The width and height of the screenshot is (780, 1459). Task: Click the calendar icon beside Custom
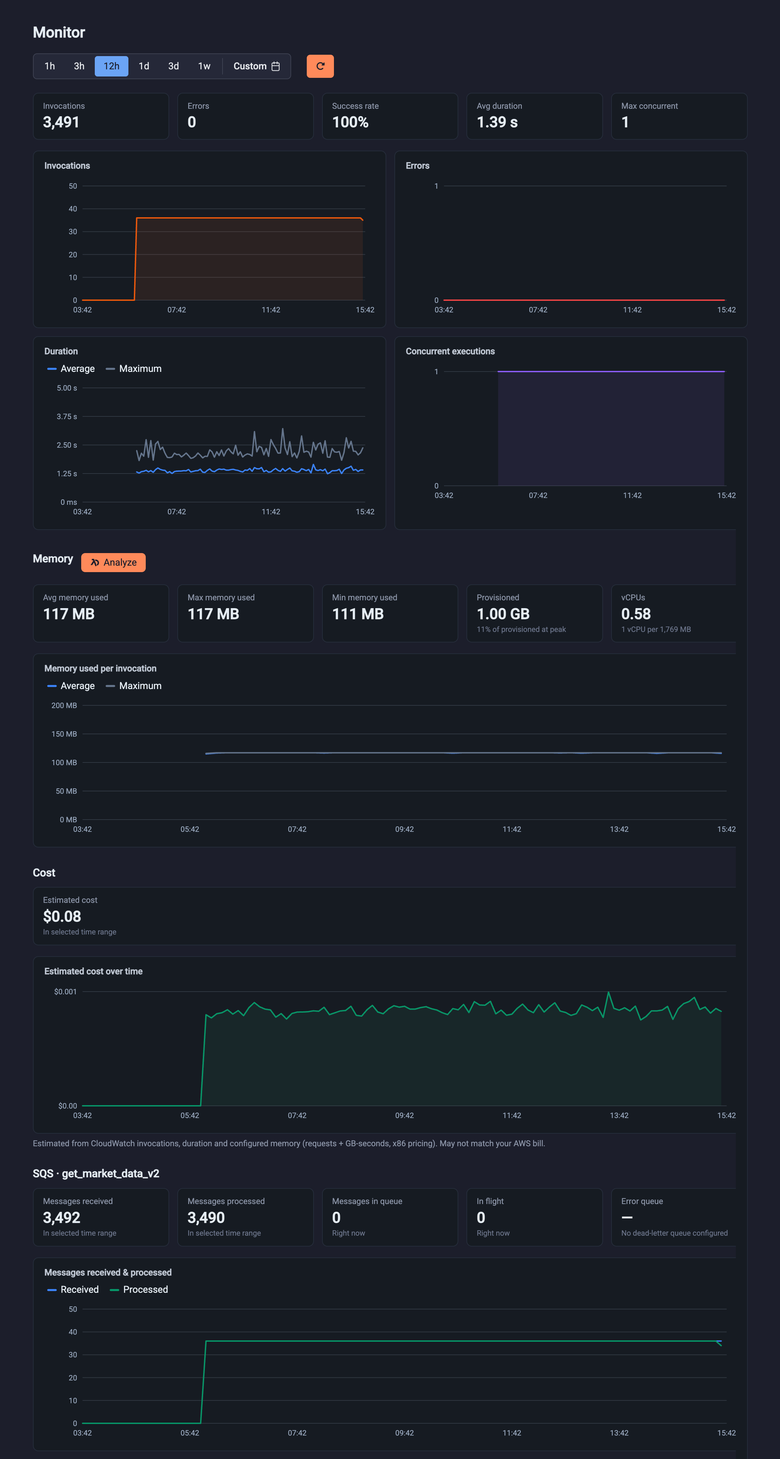pos(276,66)
